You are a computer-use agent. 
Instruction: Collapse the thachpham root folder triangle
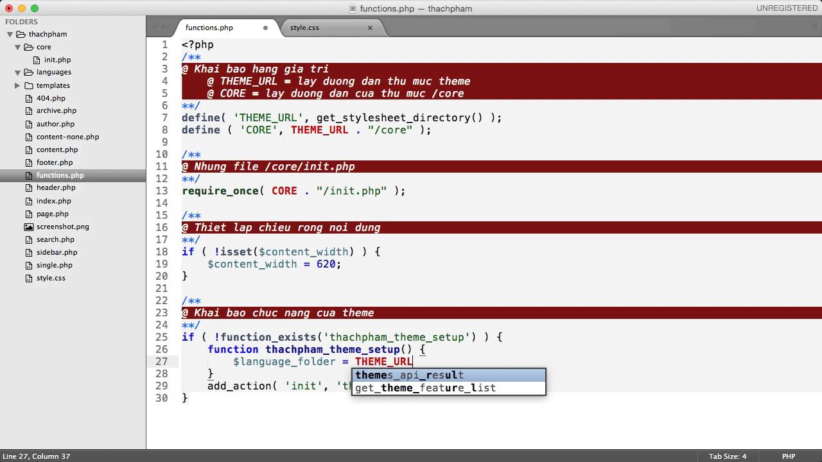click(10, 34)
